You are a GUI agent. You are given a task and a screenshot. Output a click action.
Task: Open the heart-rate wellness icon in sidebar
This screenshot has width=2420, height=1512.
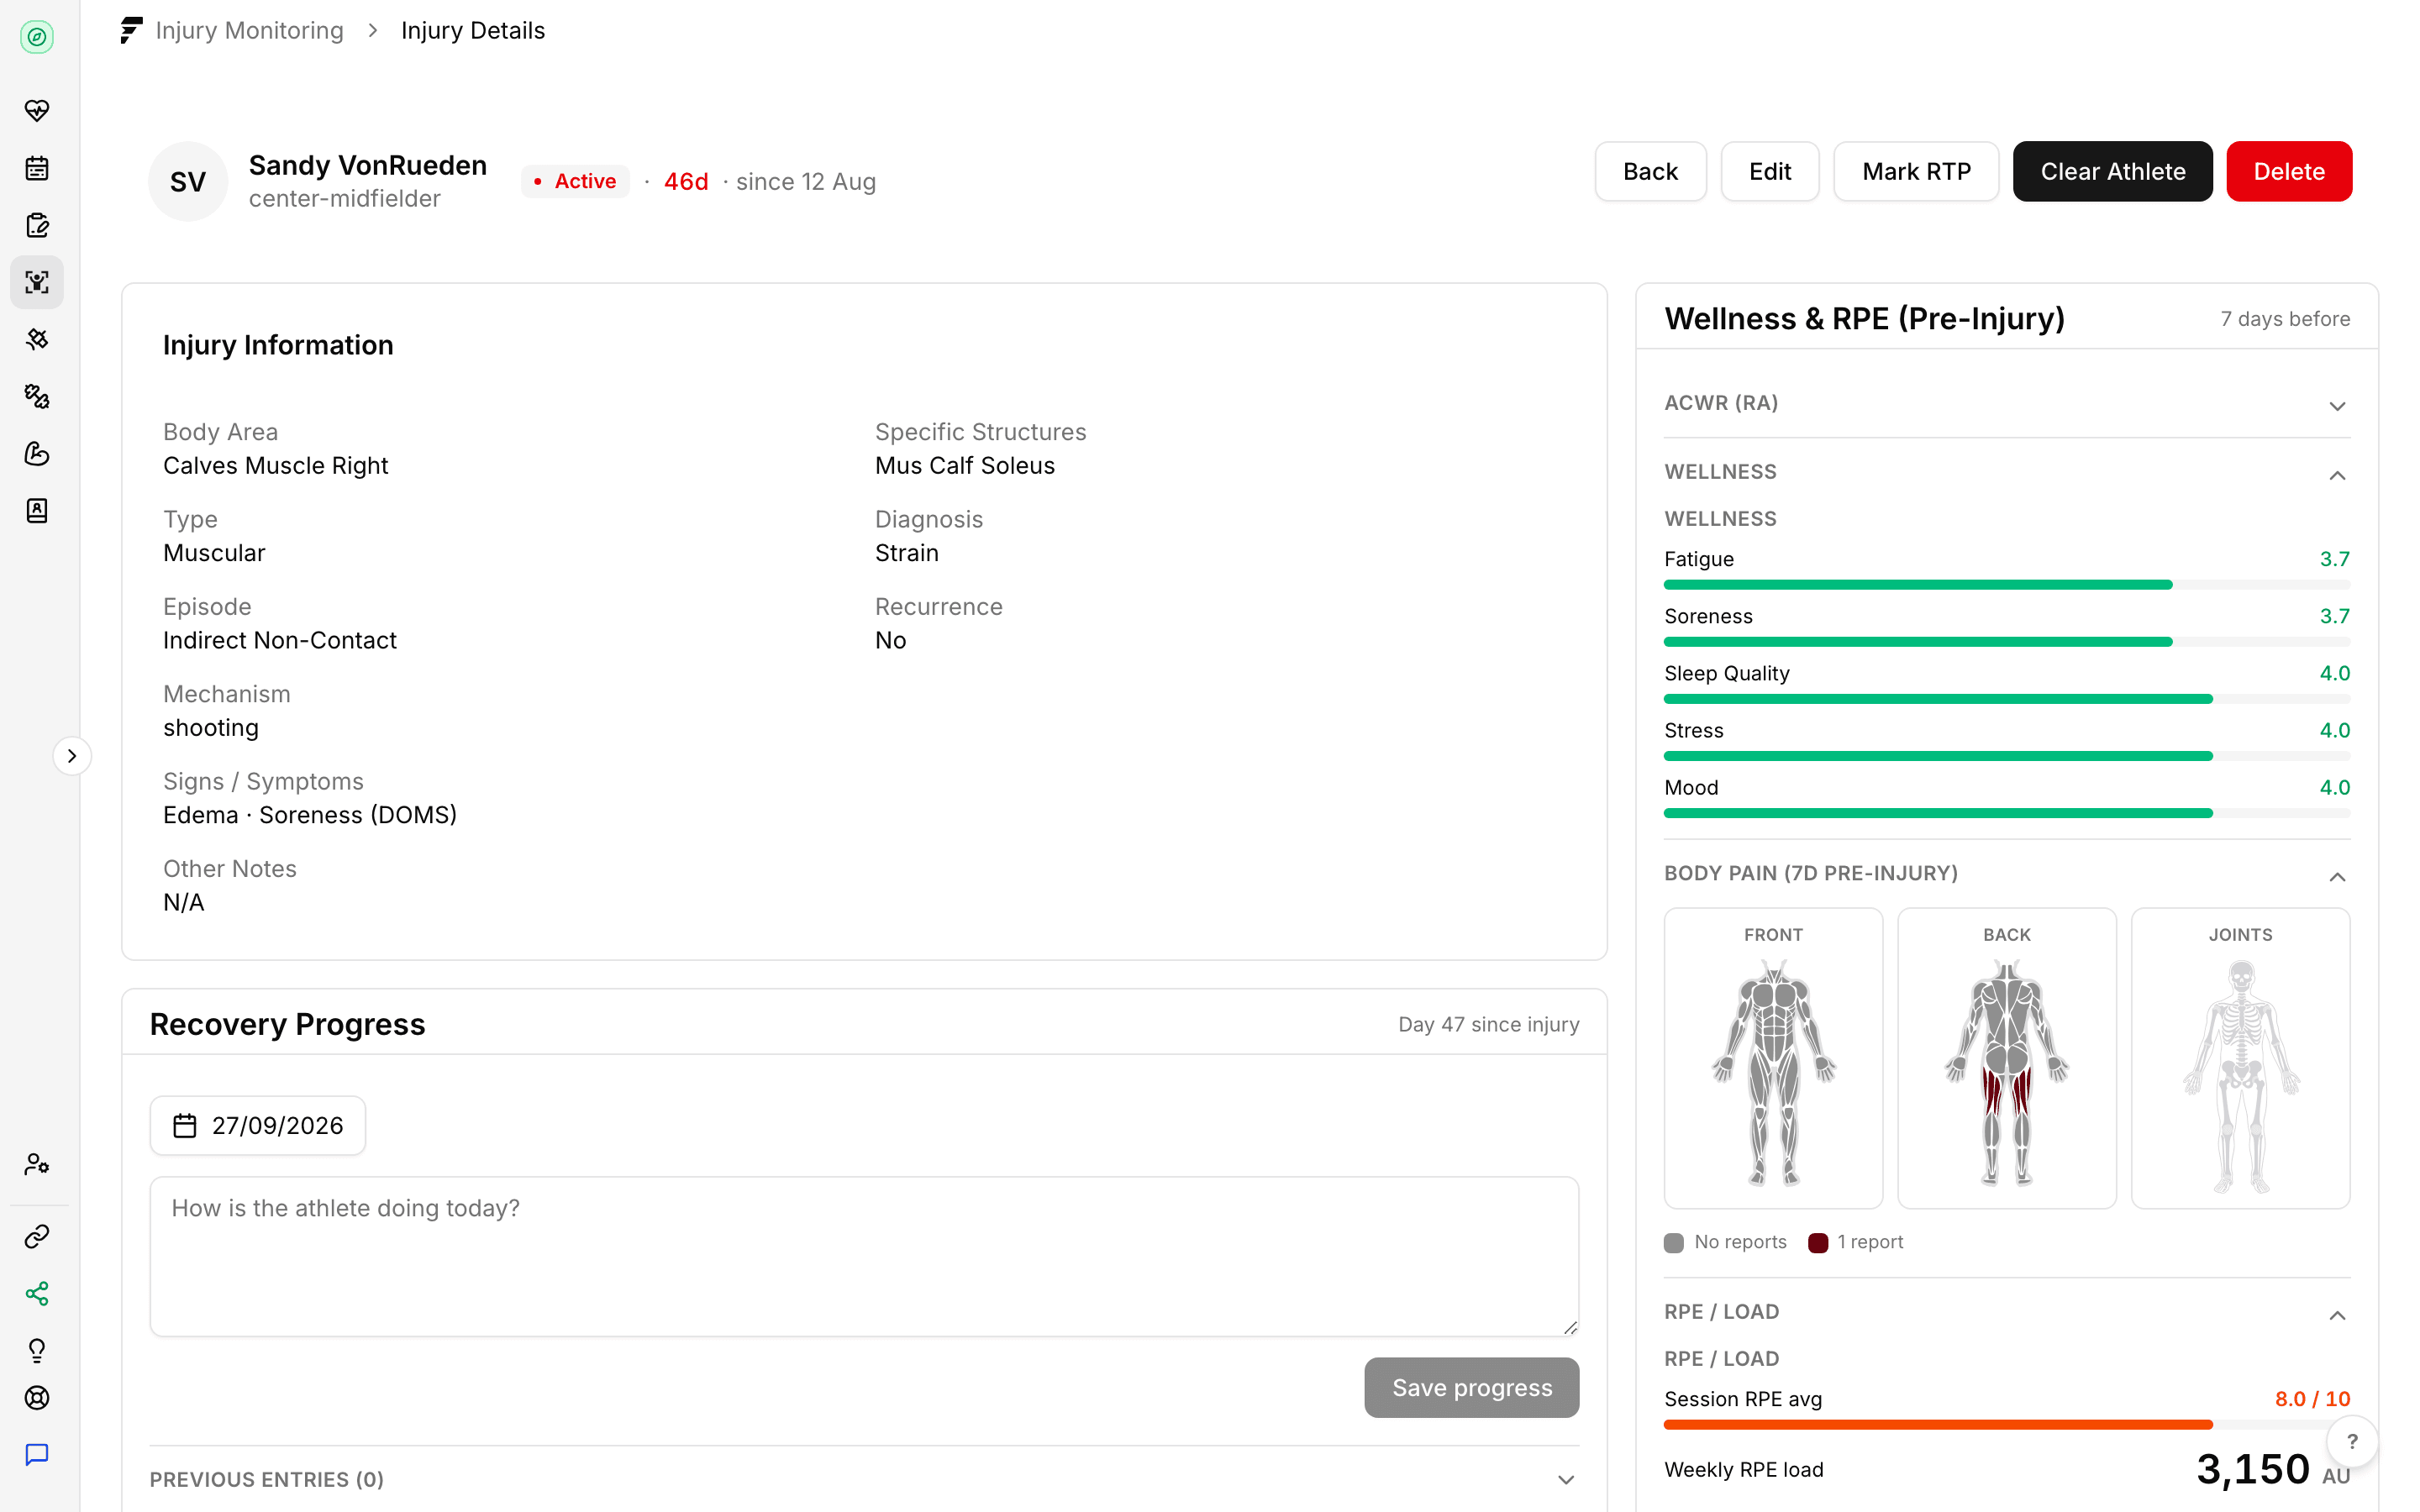pos(37,111)
